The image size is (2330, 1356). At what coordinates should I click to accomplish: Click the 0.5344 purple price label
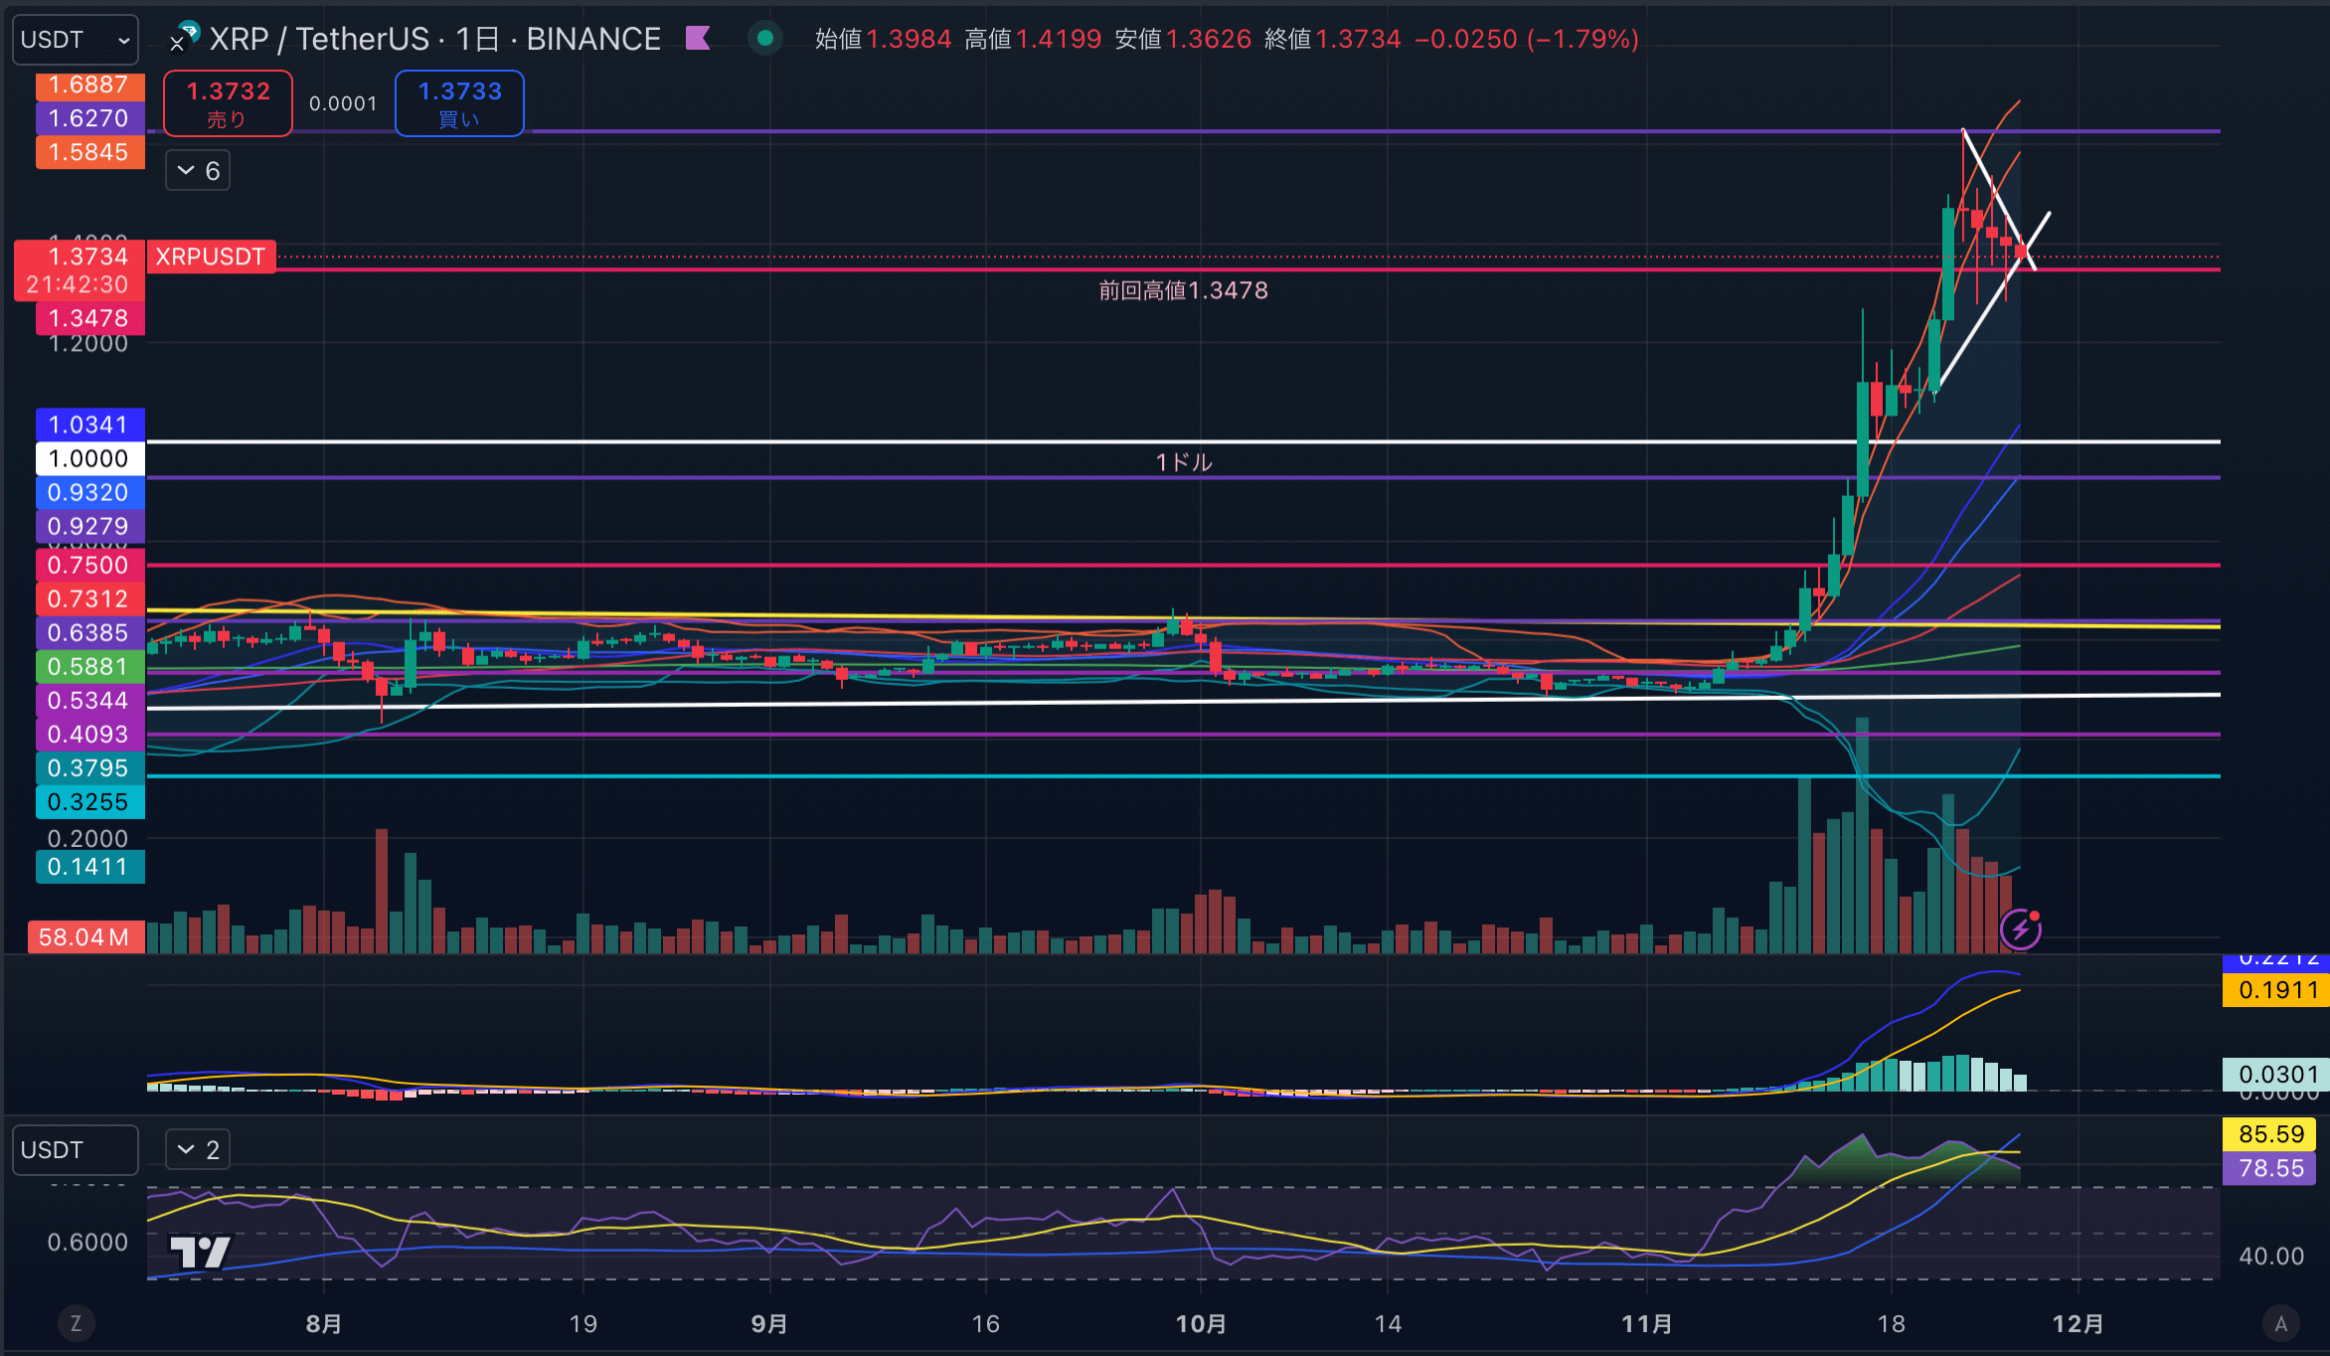90,700
